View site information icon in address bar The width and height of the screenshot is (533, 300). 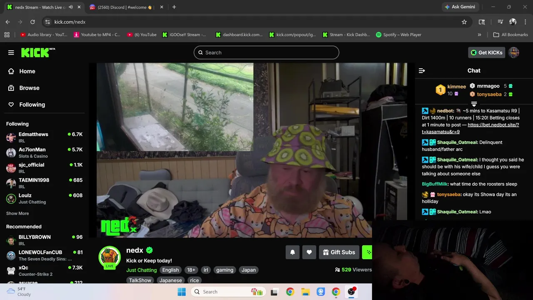tap(47, 22)
